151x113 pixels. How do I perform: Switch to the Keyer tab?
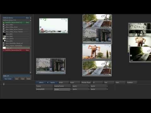(x=75, y=83)
